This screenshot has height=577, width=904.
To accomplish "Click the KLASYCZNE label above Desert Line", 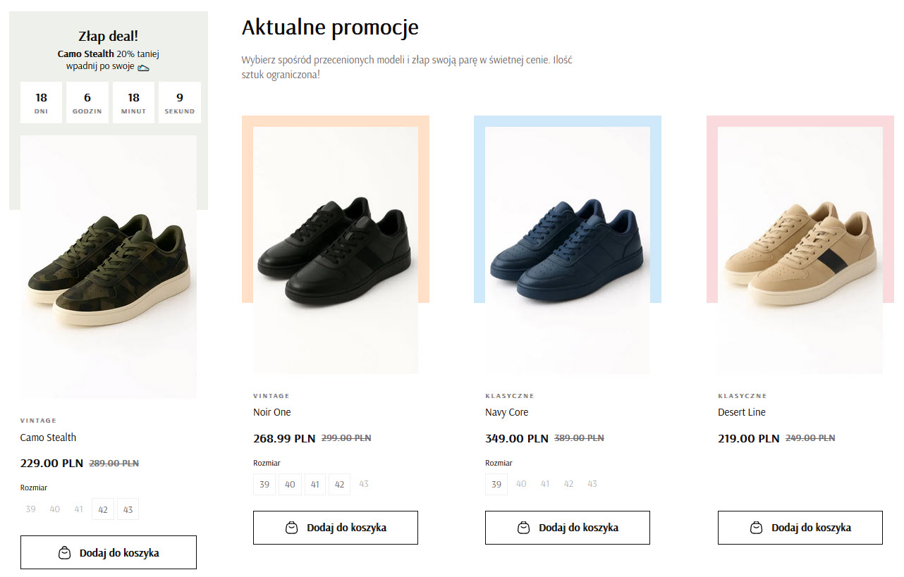I will 743,395.
